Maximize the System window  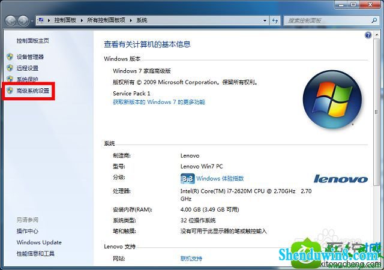pyautogui.click(x=353, y=5)
